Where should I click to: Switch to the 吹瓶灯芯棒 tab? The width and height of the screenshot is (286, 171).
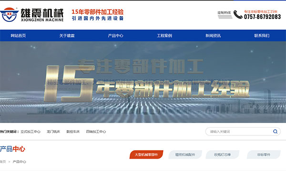click(x=222, y=155)
